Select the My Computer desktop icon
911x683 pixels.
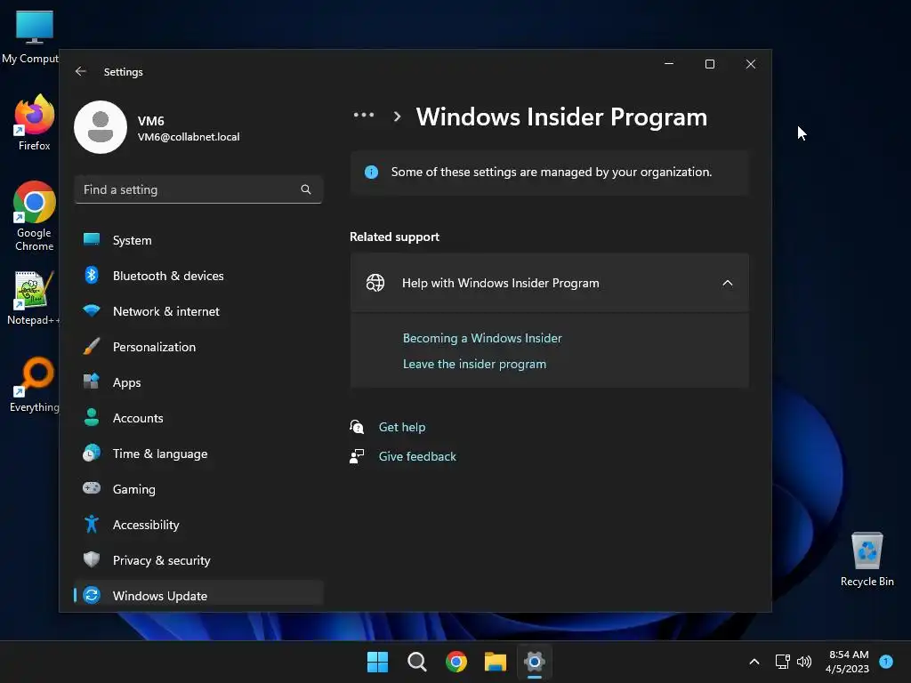(30, 37)
